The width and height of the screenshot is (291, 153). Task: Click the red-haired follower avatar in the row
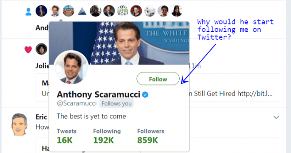coord(136,11)
